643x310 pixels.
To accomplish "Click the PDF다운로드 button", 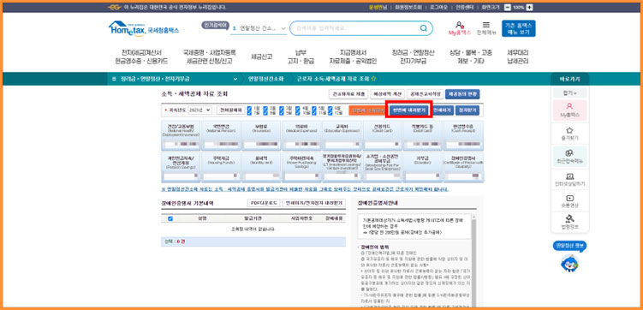I will tap(264, 203).
